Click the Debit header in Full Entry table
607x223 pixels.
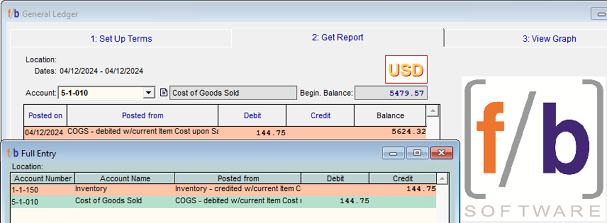[336, 178]
